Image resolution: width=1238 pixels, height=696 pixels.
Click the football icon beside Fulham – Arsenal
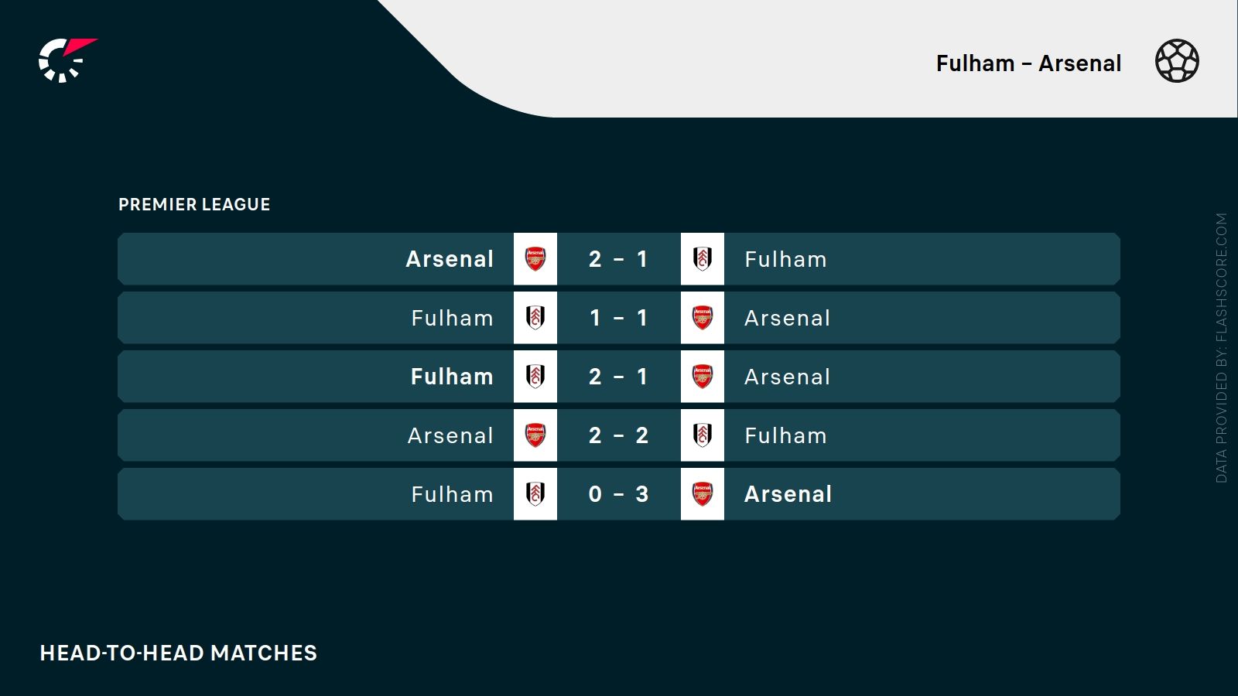point(1177,61)
